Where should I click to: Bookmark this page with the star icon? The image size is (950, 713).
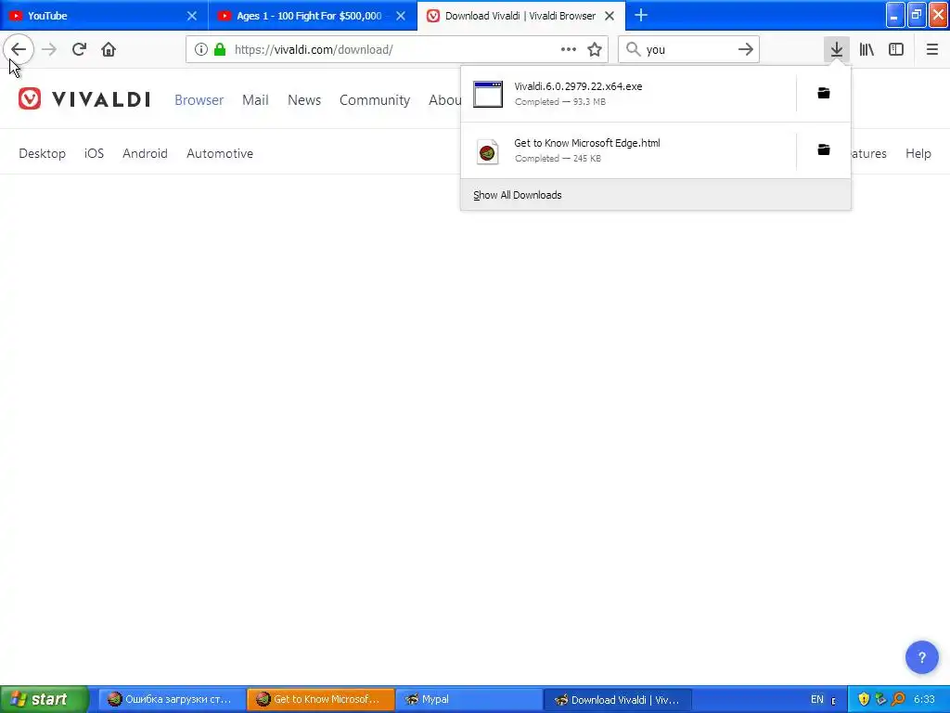click(595, 49)
